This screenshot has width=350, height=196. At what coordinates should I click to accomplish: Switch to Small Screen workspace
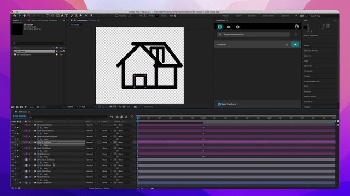pos(269,16)
